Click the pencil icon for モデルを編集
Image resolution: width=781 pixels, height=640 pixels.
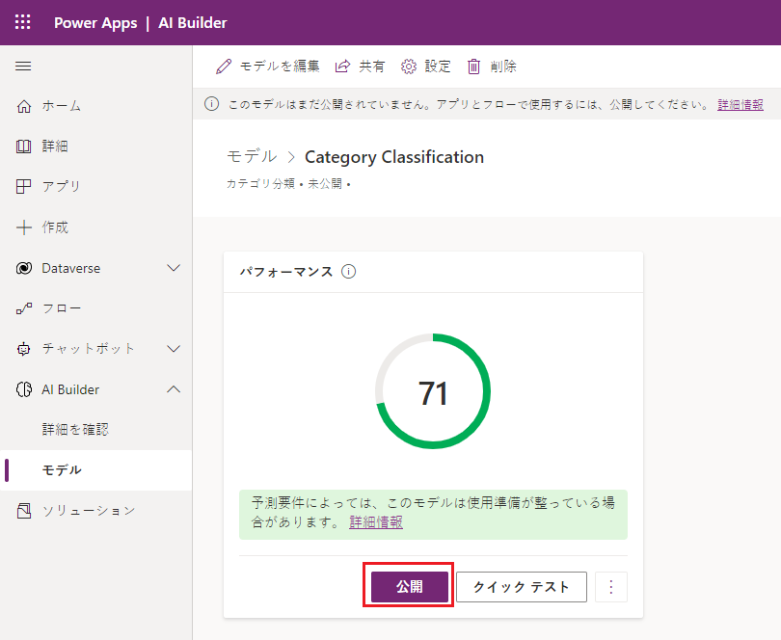224,67
